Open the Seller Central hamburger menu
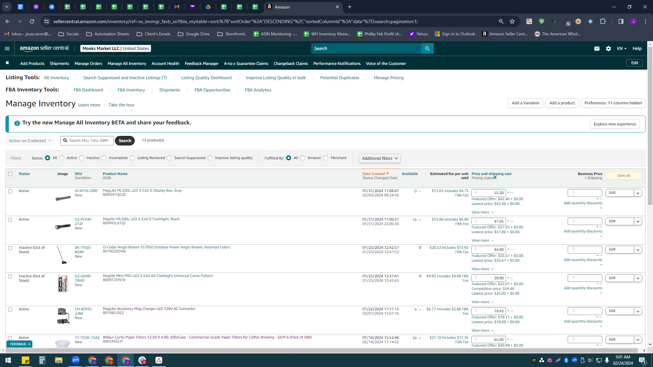Screen dimensions: 653x367 pos(7,49)
